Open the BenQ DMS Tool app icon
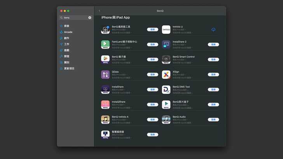Viewport: 283px width, 159px height. (x=166, y=90)
